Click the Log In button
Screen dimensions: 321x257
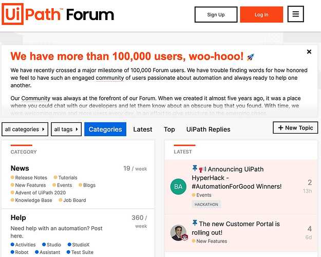click(x=261, y=14)
